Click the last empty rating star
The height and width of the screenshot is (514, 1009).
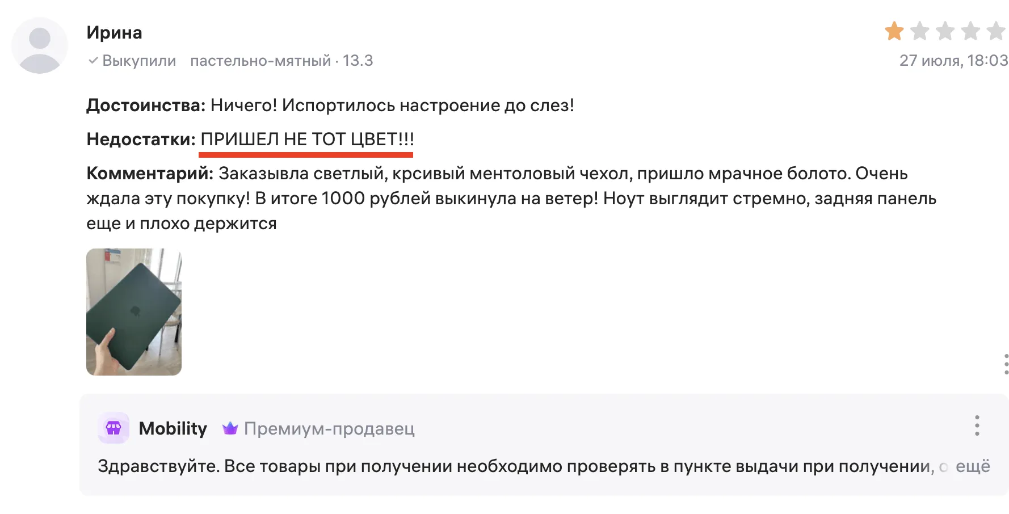(x=996, y=32)
